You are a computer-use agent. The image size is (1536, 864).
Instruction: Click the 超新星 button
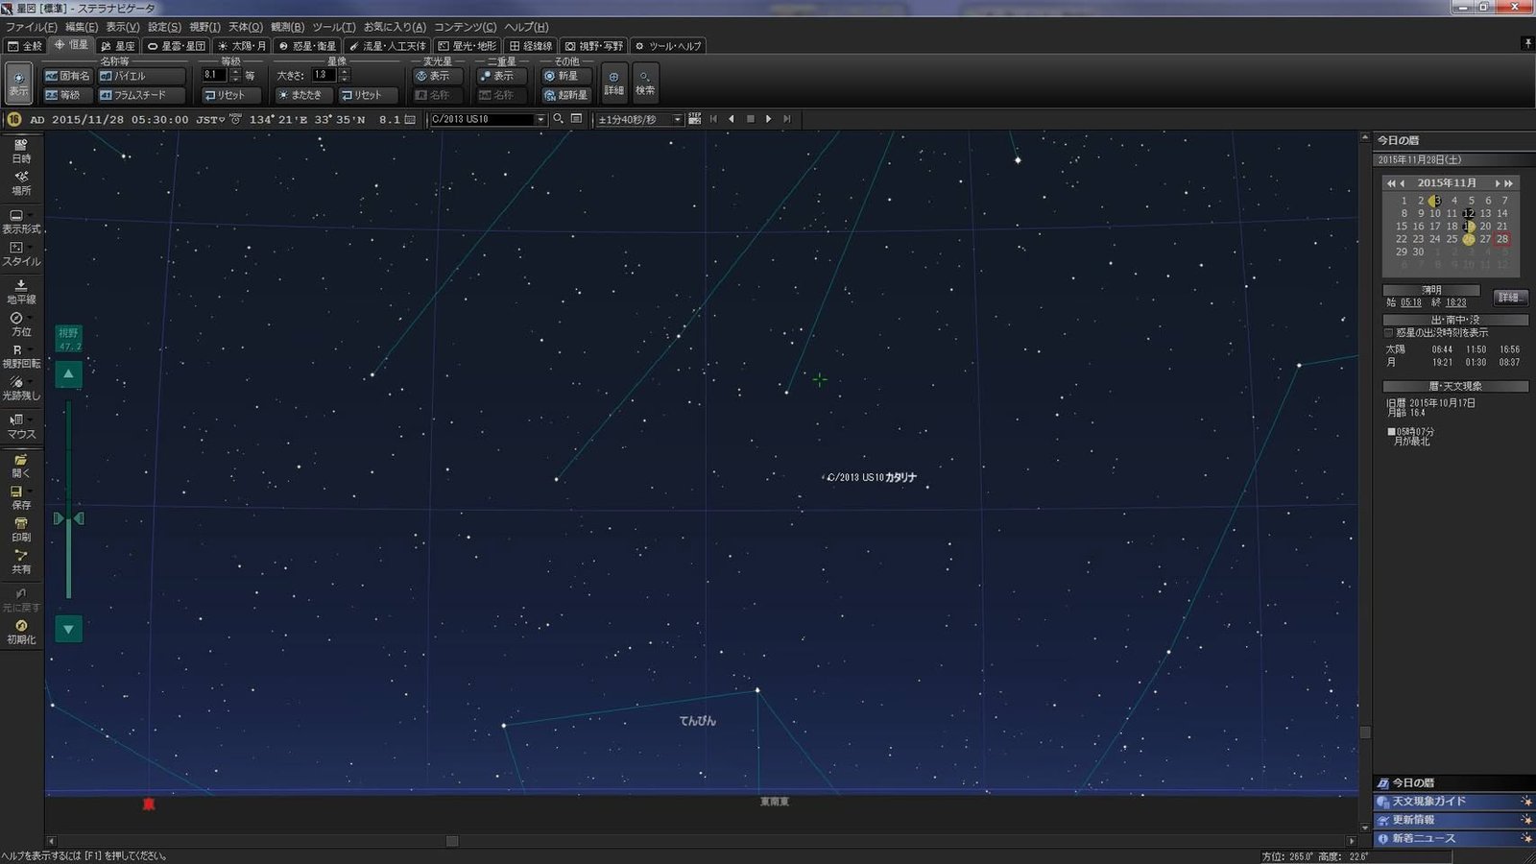coord(565,95)
